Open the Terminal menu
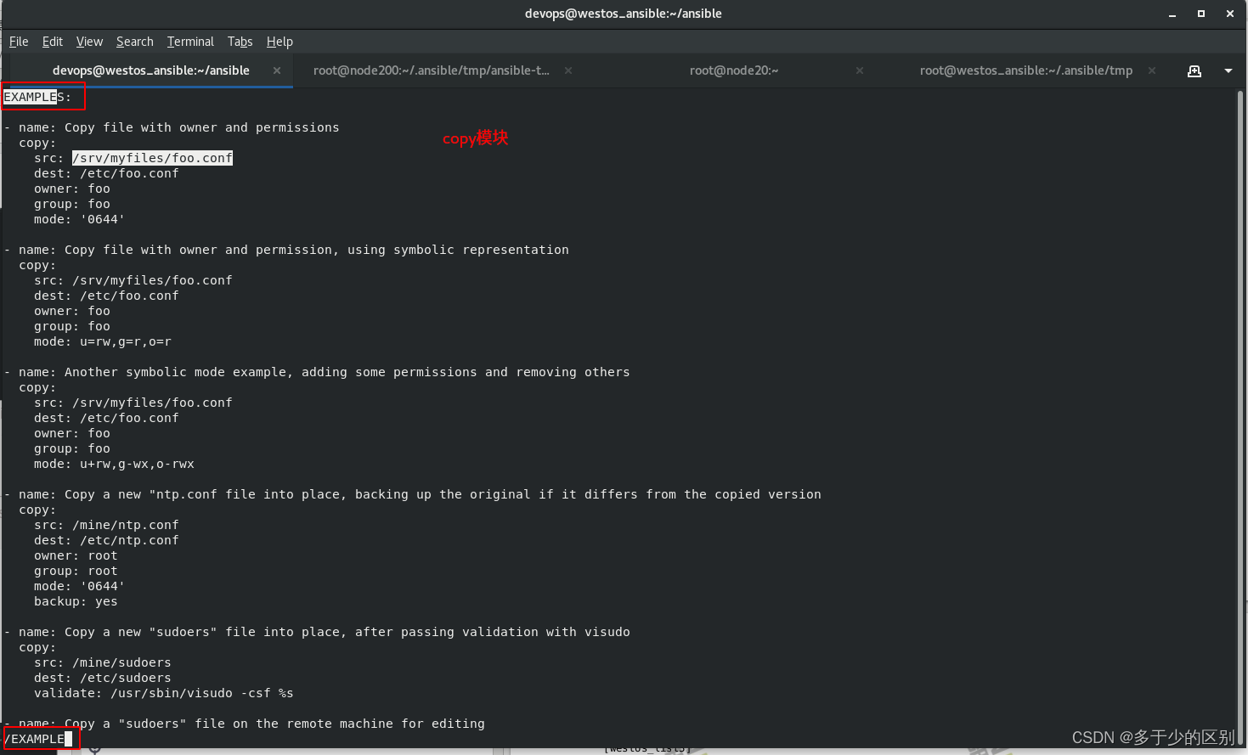The height and width of the screenshot is (755, 1248). [x=190, y=42]
